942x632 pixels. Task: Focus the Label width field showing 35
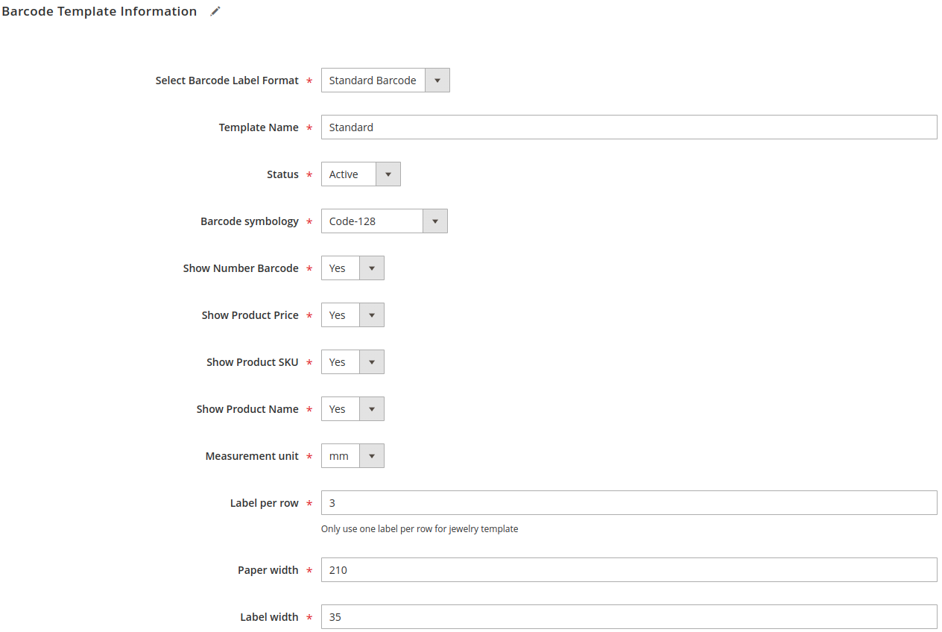pos(629,617)
